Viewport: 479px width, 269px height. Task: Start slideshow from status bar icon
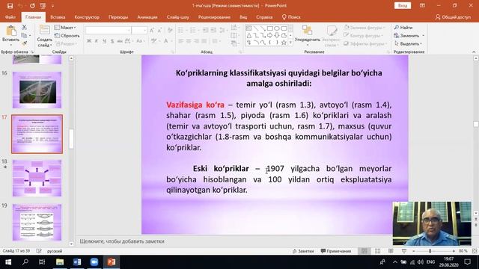[404, 251]
